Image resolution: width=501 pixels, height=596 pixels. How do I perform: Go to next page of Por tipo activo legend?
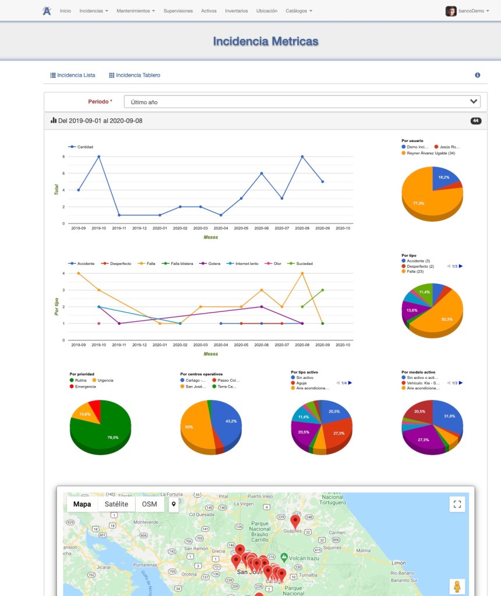(x=351, y=382)
